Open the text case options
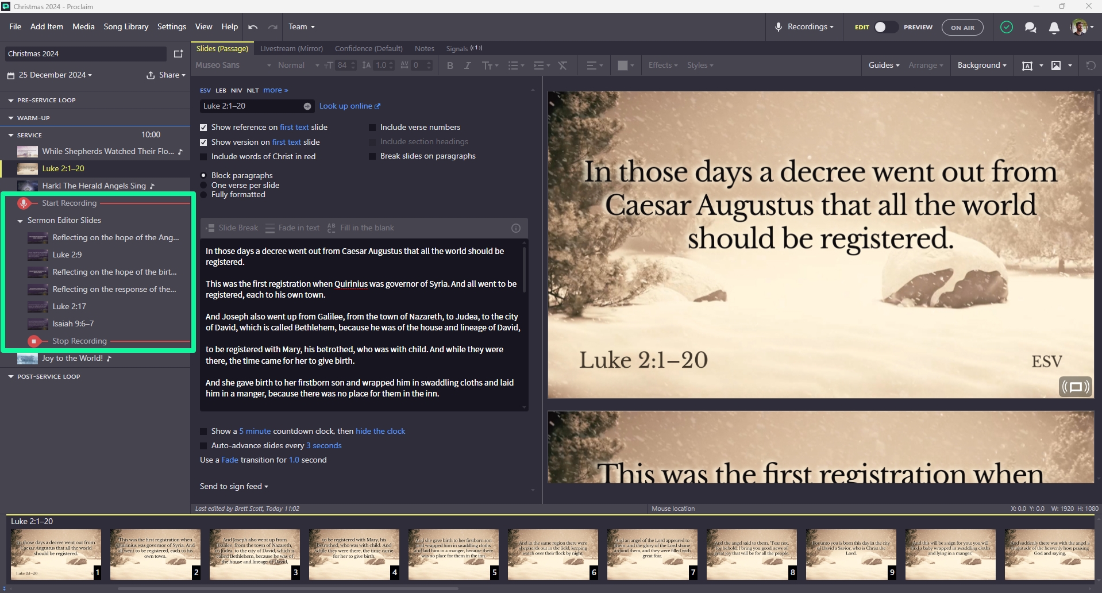This screenshot has width=1102, height=593. click(490, 66)
